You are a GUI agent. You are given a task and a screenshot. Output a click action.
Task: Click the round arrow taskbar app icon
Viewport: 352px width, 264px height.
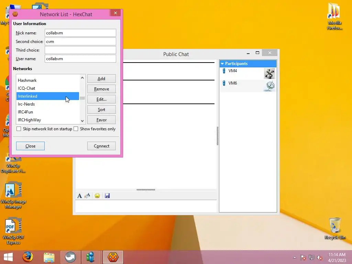(x=70, y=257)
